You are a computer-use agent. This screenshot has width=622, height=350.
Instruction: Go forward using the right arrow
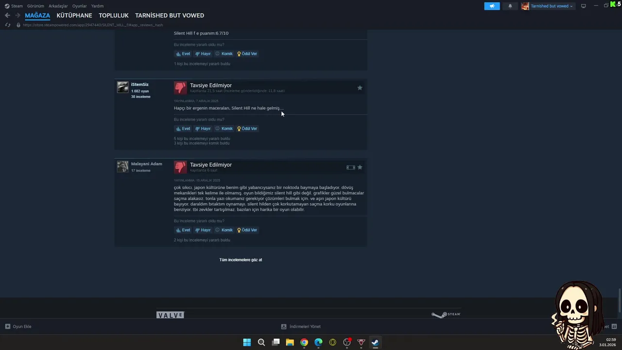(18, 16)
